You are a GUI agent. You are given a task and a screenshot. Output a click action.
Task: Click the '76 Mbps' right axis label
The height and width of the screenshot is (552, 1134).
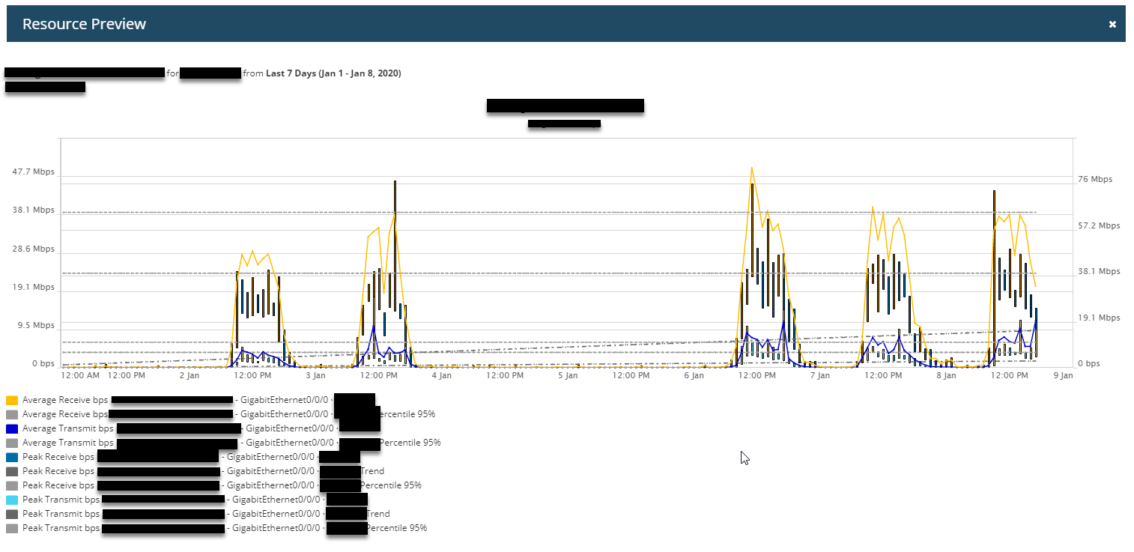pyautogui.click(x=1095, y=179)
